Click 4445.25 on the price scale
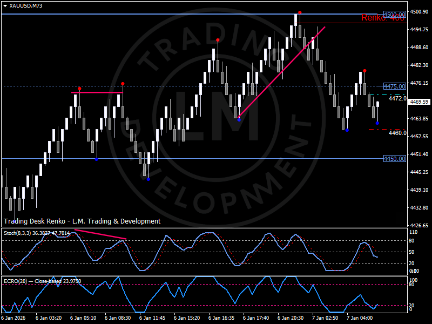Viewport: 432px width, 324px height. pyautogui.click(x=420, y=172)
